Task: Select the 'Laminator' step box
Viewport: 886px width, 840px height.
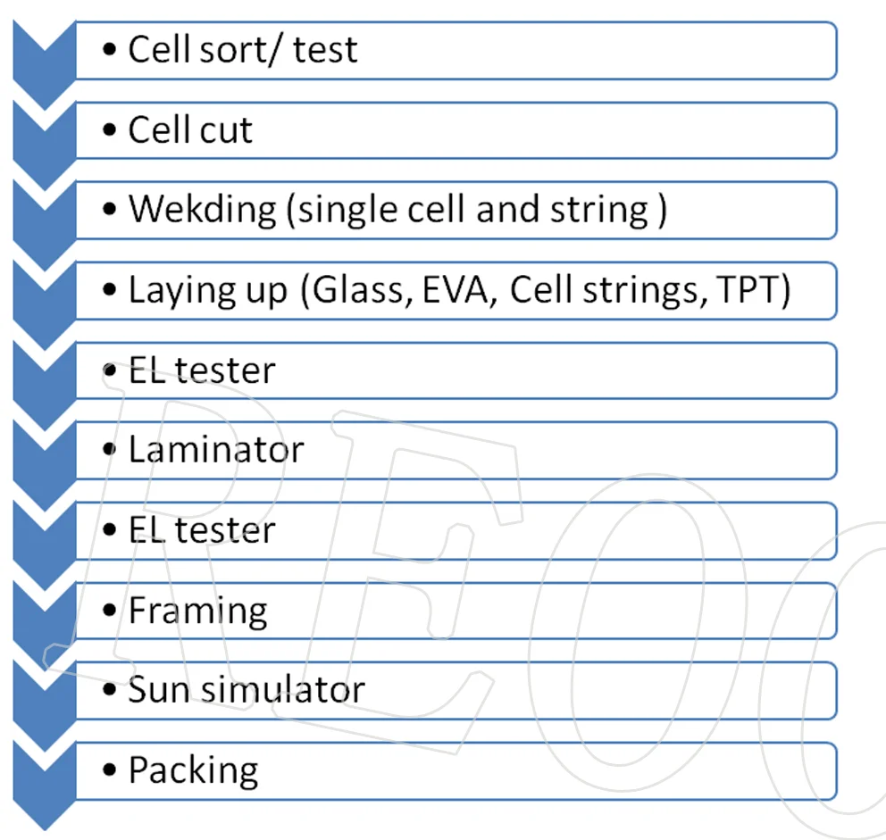Action: [456, 450]
